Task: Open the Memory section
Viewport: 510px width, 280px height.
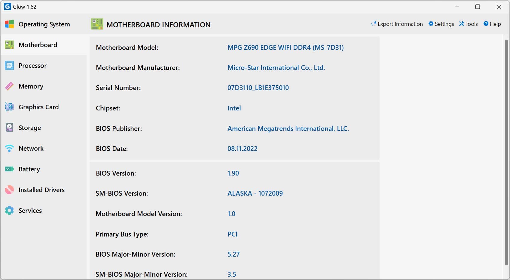Action: click(x=31, y=86)
